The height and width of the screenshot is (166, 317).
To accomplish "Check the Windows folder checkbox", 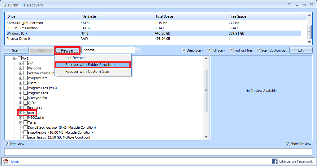I will click(25, 68).
